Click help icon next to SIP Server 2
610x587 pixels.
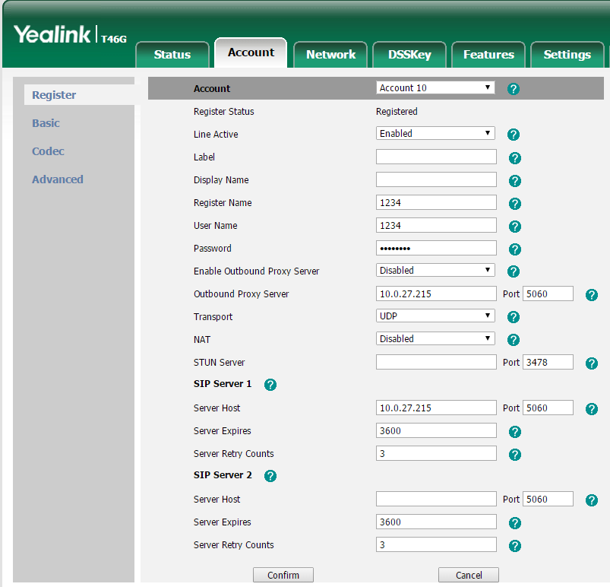coord(270,476)
